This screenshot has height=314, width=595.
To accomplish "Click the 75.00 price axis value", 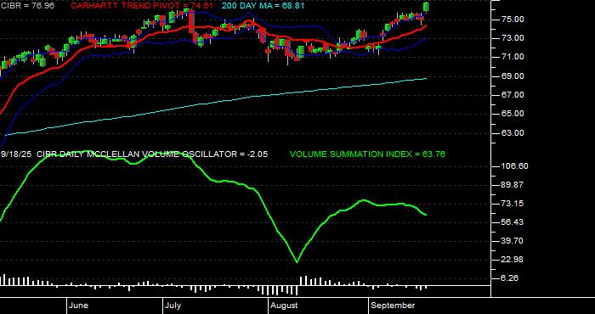I will point(513,20).
